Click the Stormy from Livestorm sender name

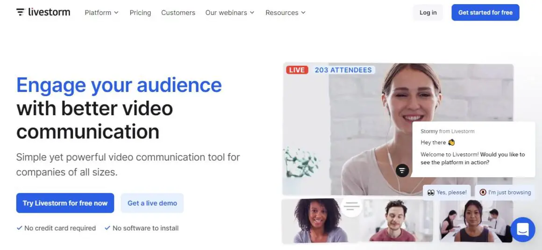[447, 132]
